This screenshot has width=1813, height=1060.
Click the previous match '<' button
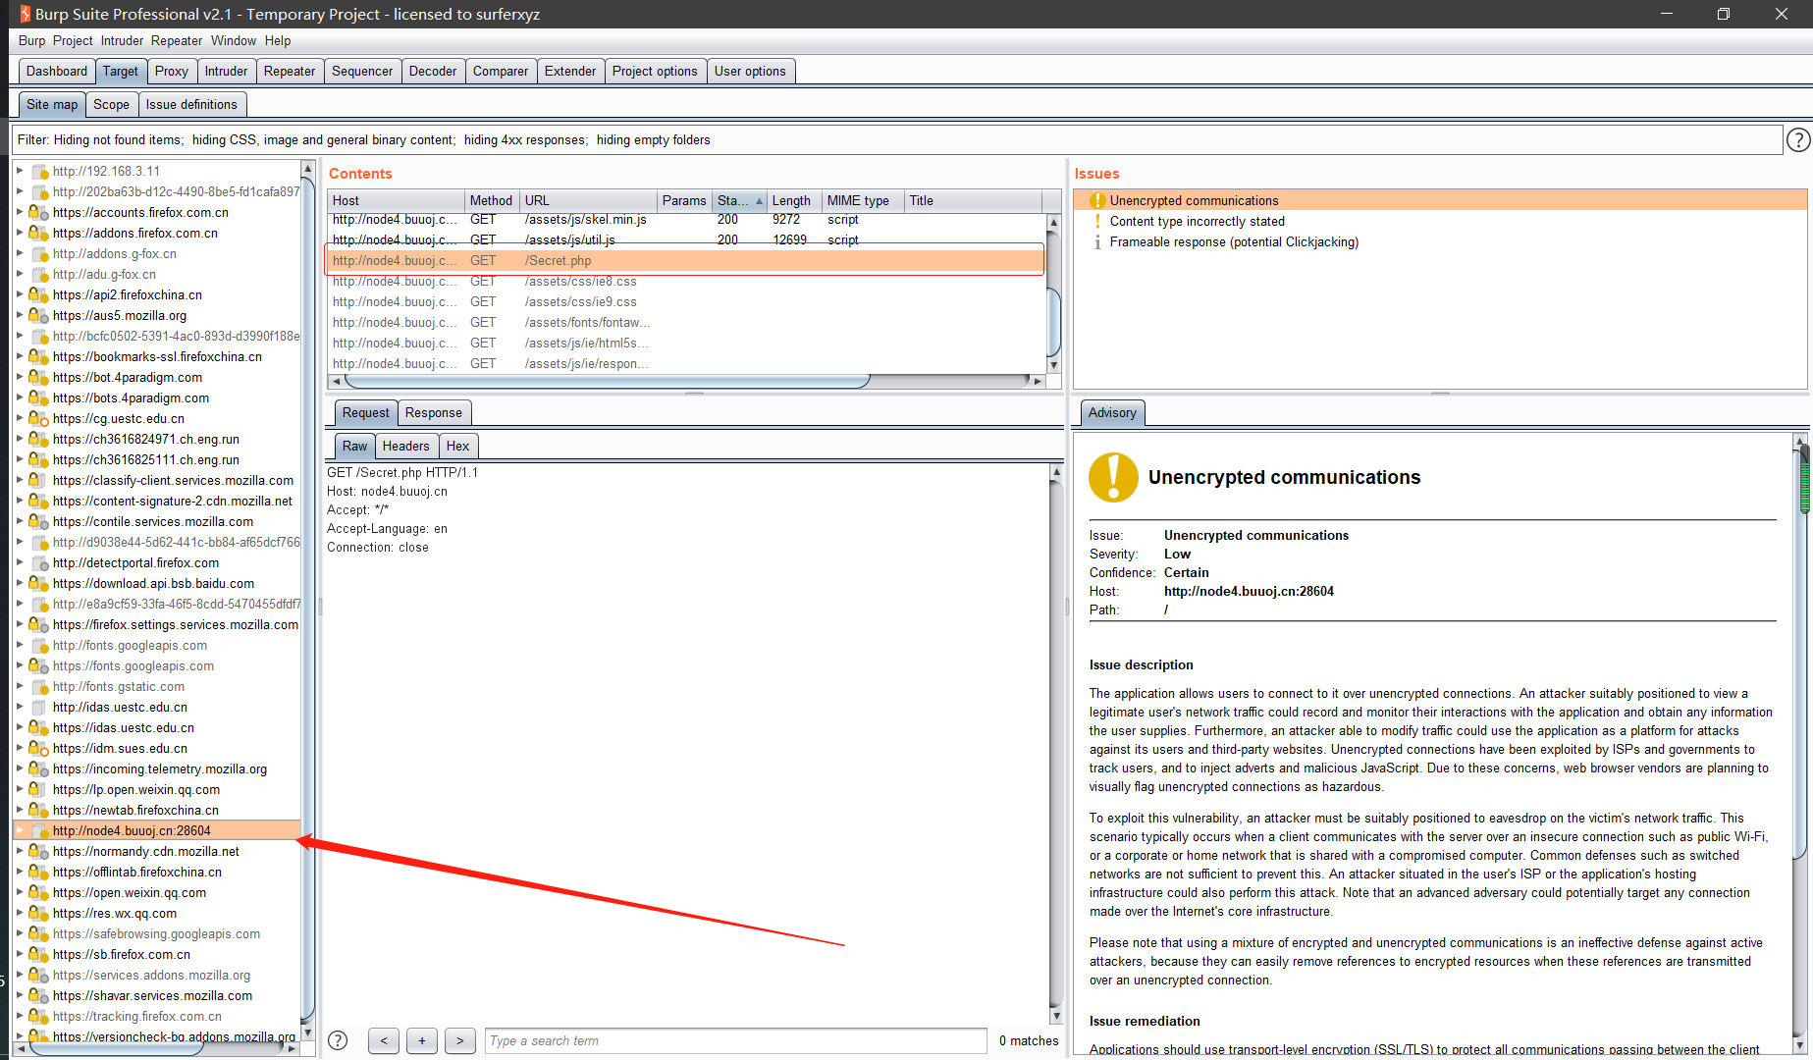(x=384, y=1040)
